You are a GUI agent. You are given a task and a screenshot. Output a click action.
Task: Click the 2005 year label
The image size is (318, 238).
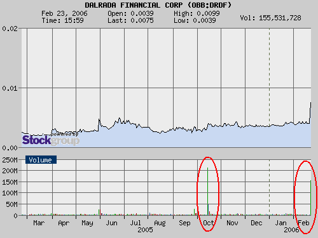click(145, 230)
